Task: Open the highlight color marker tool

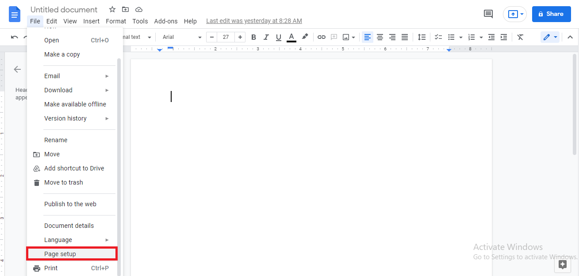Action: (305, 37)
